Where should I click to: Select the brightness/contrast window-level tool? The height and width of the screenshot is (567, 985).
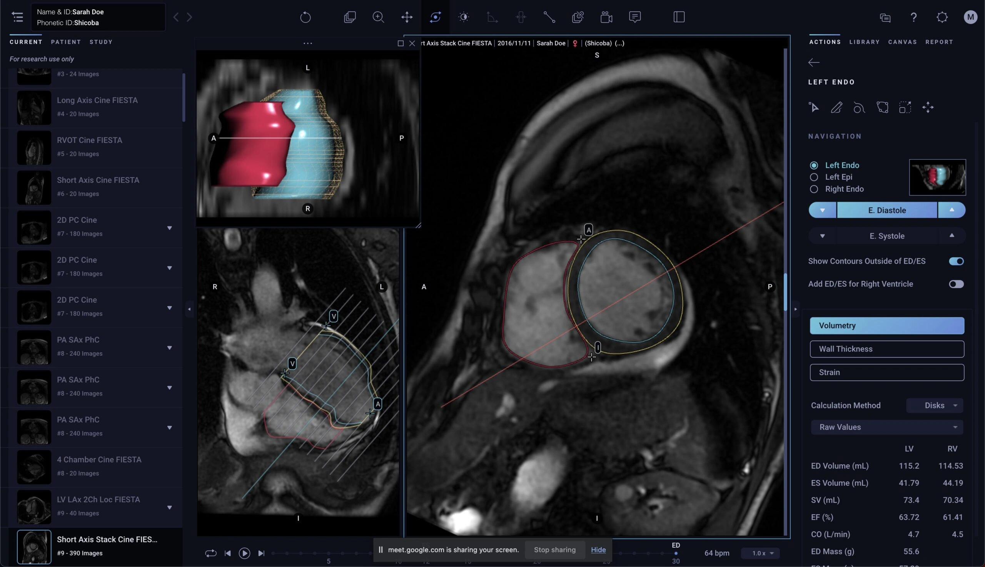pos(464,17)
